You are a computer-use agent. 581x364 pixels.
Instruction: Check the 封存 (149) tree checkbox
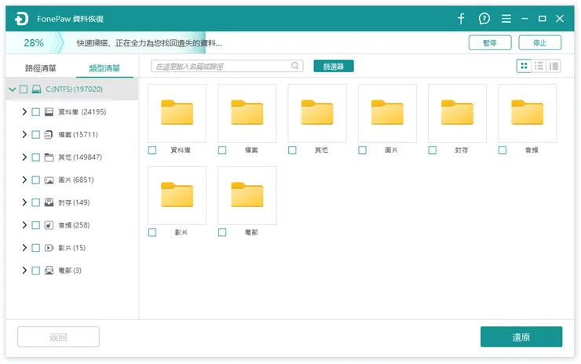[35, 202]
